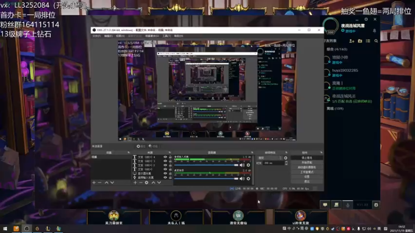Open scene transition properties gear

pos(286,158)
